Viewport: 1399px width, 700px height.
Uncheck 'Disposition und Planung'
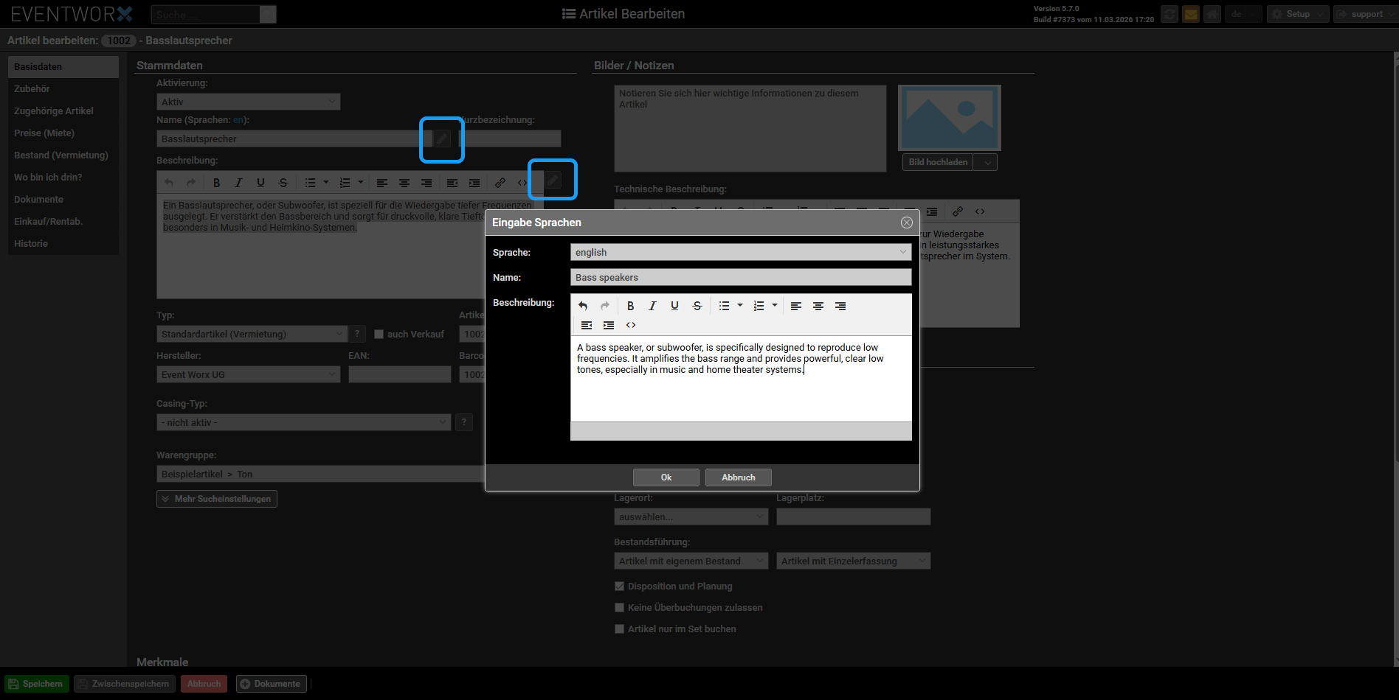(620, 587)
